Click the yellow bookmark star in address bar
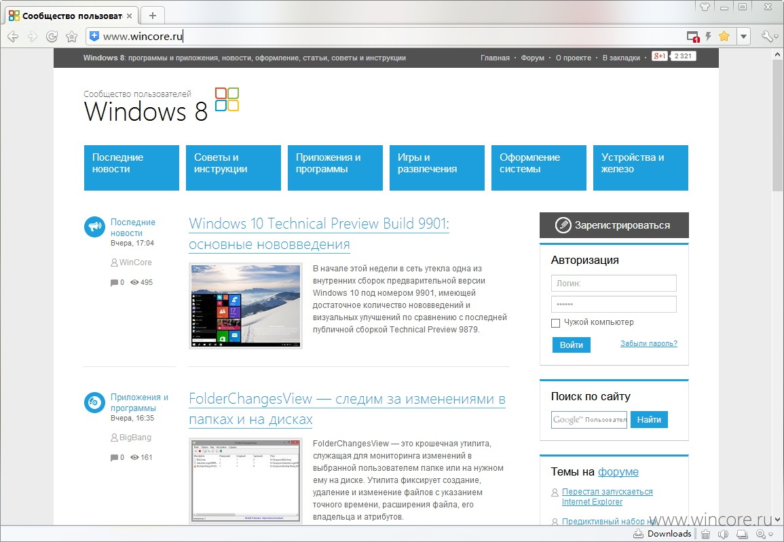 click(x=724, y=36)
